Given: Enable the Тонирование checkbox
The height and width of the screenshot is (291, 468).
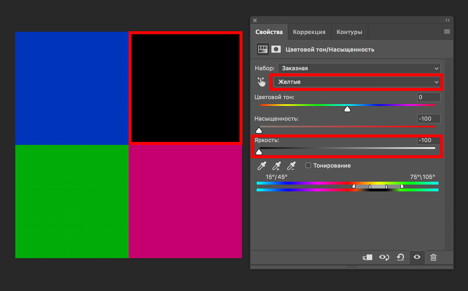Looking at the screenshot, I should 308,165.
